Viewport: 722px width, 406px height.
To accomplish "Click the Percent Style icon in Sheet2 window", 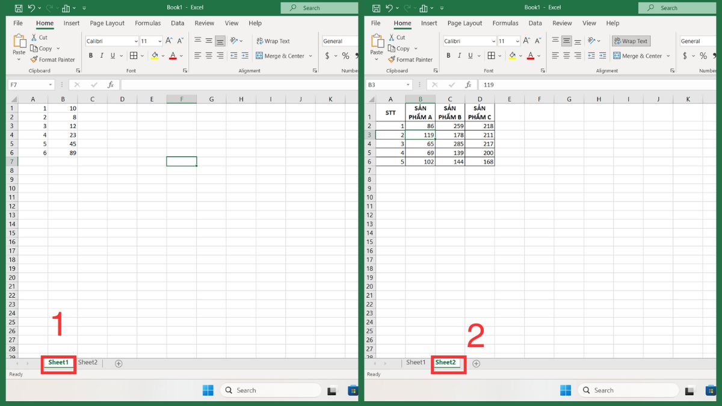I will point(703,55).
